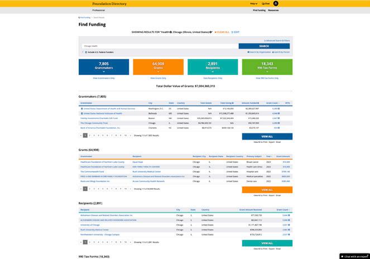Open the Find funding menu item

pyautogui.click(x=259, y=11)
